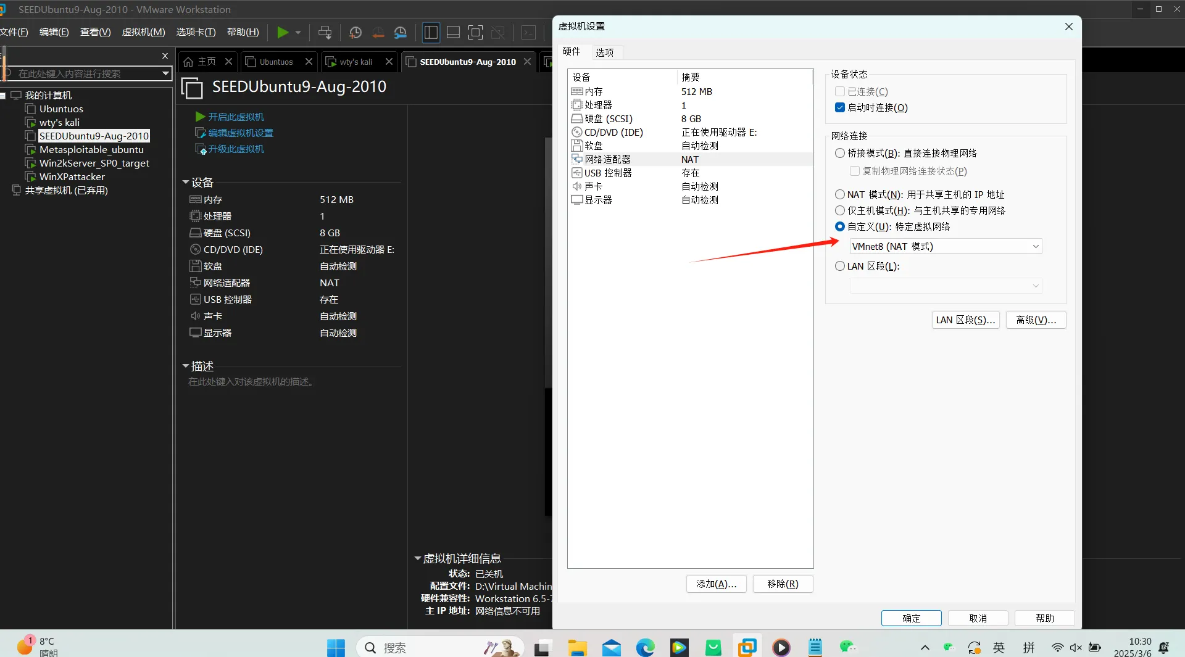This screenshot has height=657, width=1185.
Task: Collapse 我的计算机 tree node
Action: click(x=3, y=96)
